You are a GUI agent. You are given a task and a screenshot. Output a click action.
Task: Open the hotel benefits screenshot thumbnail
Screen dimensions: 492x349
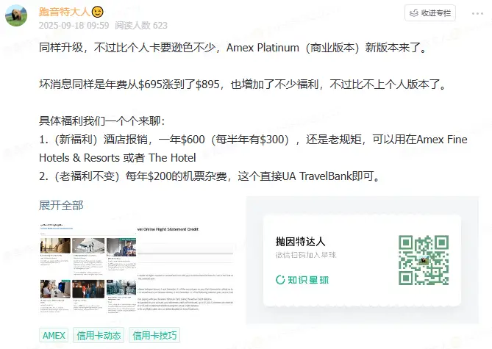coord(85,270)
